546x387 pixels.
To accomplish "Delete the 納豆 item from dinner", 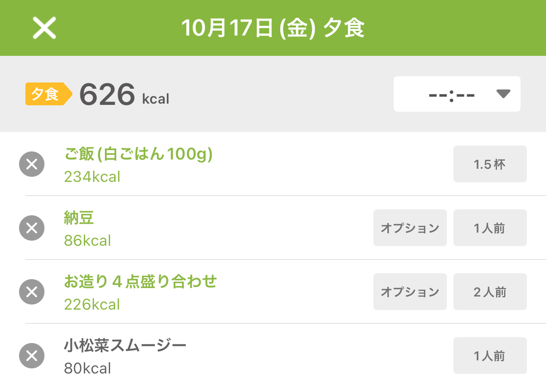I will [32, 228].
